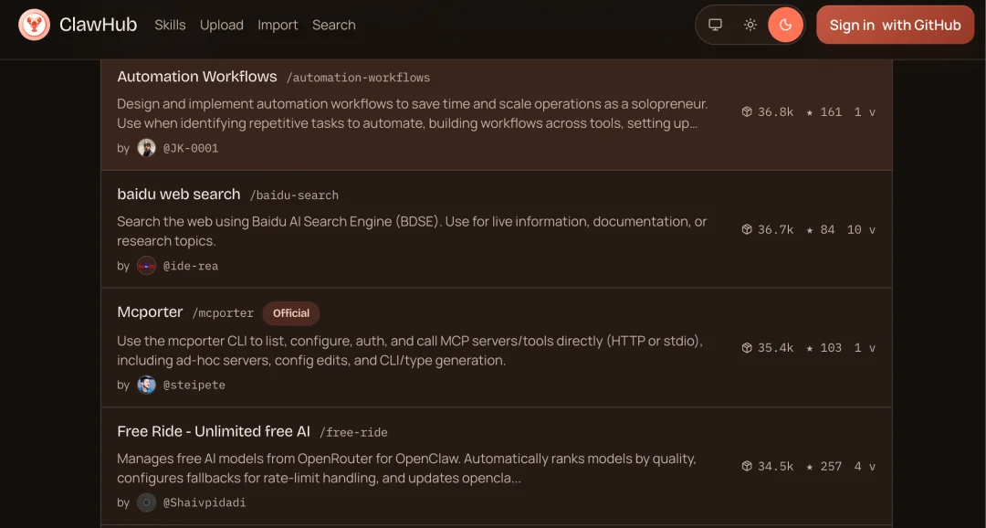
Task: Click the Sign in with GitHub button
Action: [x=895, y=25]
